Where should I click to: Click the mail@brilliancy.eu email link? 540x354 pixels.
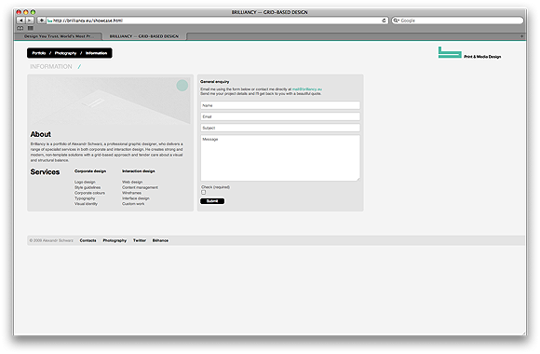pyautogui.click(x=307, y=88)
